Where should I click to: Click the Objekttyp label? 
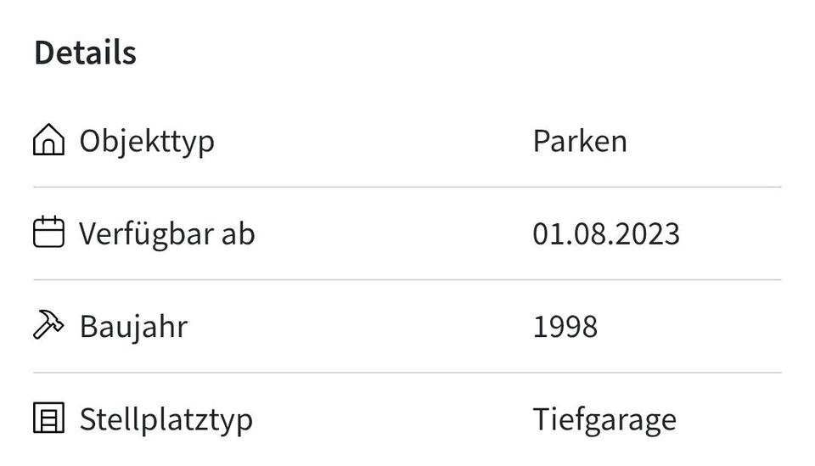coord(147,141)
